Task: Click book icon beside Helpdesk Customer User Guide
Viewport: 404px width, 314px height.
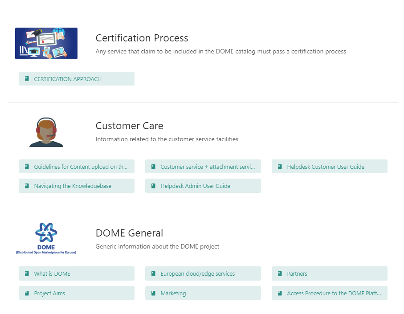Action: pyautogui.click(x=280, y=167)
